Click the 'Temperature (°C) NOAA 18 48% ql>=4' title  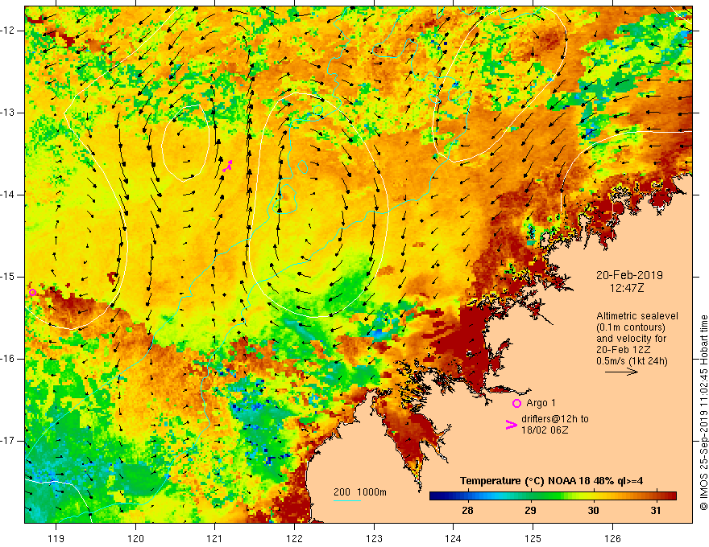pyautogui.click(x=552, y=481)
